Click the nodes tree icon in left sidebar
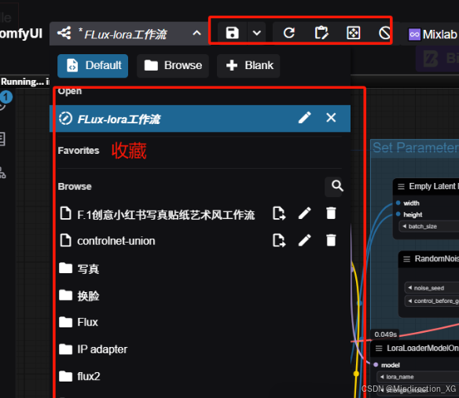459x398 pixels. [x=2, y=172]
